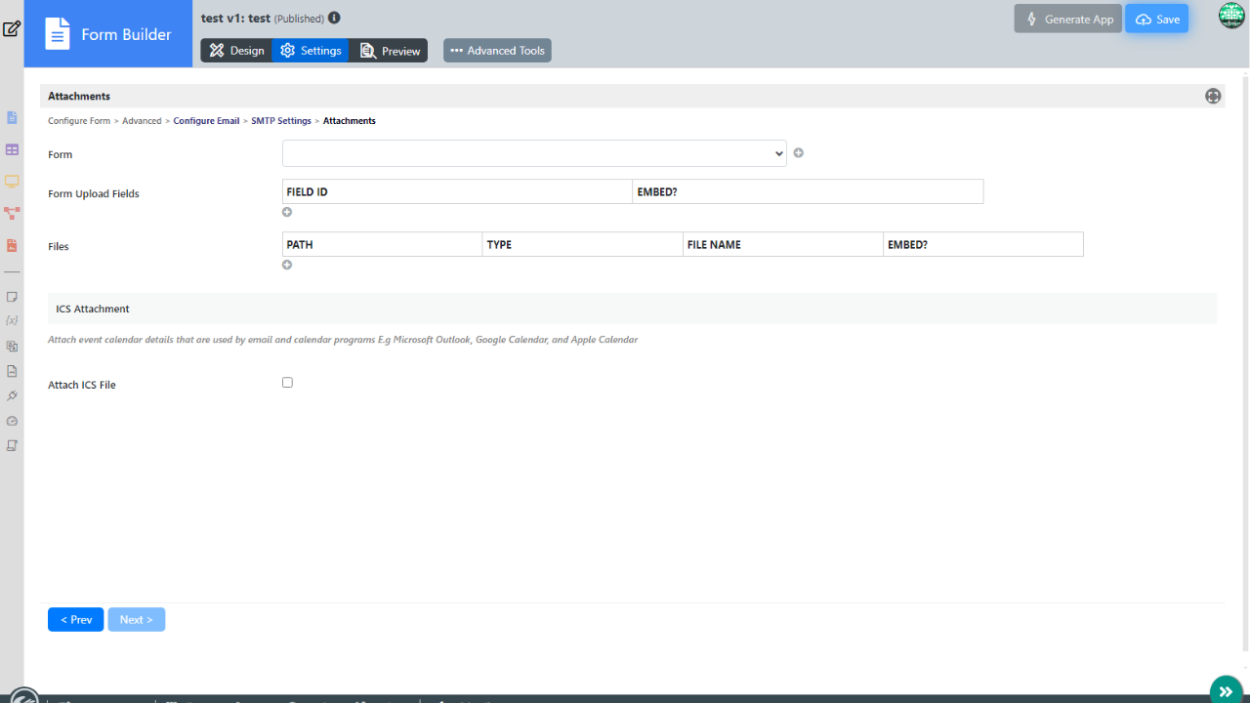Viewport: 1250px width, 703px height.
Task: Click the Form Upload Fields label
Action: point(94,193)
